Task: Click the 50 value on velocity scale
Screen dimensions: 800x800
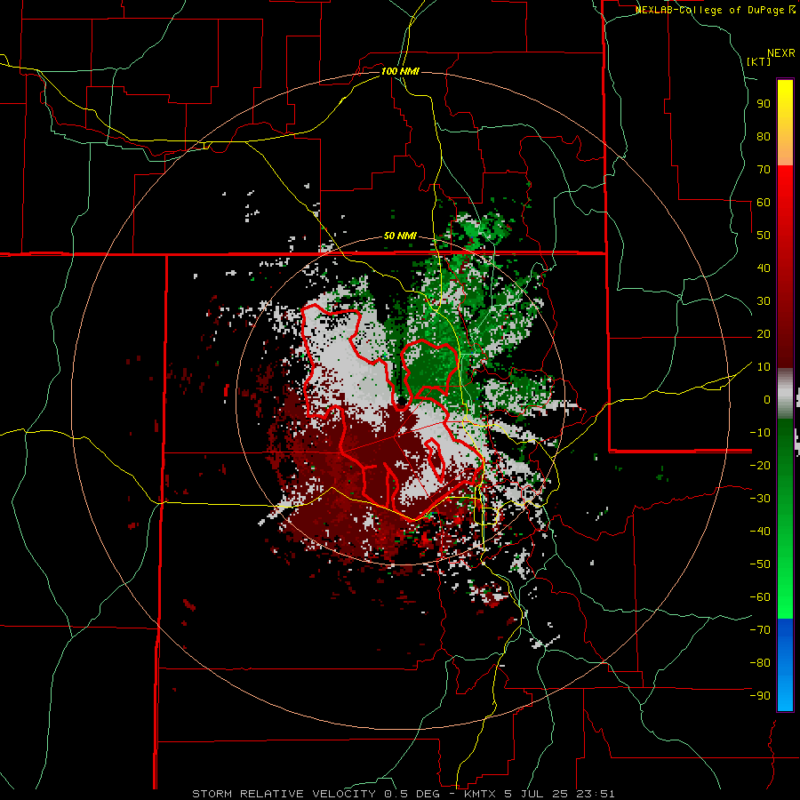Action: click(x=764, y=236)
